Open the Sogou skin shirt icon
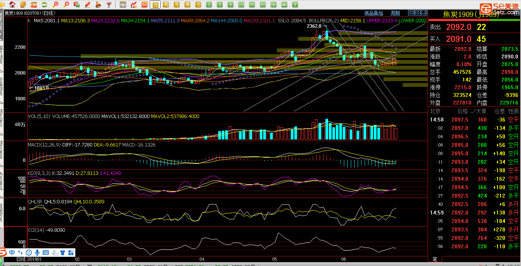521x266 pixels. tap(62, 253)
